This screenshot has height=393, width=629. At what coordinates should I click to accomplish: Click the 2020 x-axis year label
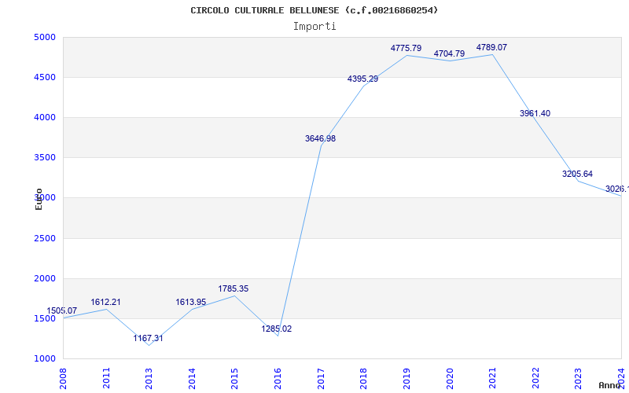(449, 378)
